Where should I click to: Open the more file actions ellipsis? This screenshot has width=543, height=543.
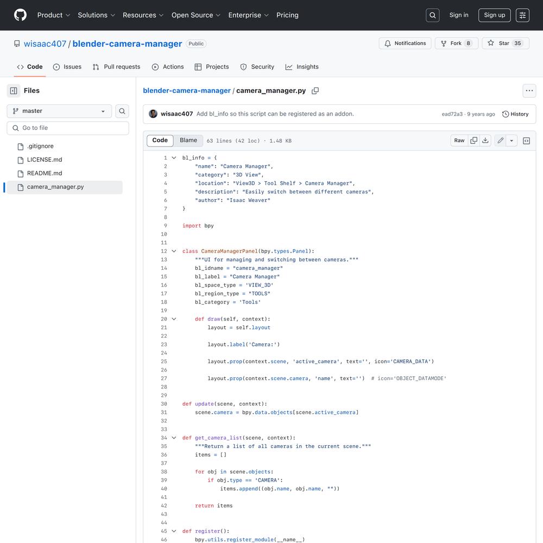pyautogui.click(x=529, y=91)
